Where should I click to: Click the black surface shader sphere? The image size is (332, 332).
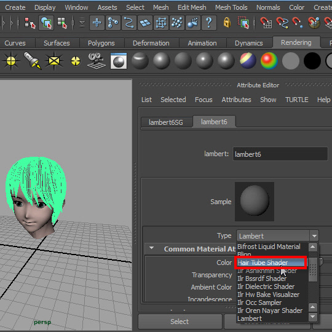pyautogui.click(x=312, y=61)
